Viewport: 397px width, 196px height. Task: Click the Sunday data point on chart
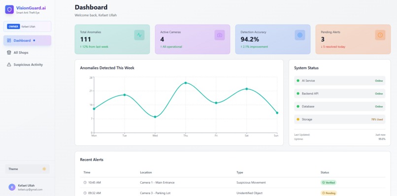coord(277,113)
